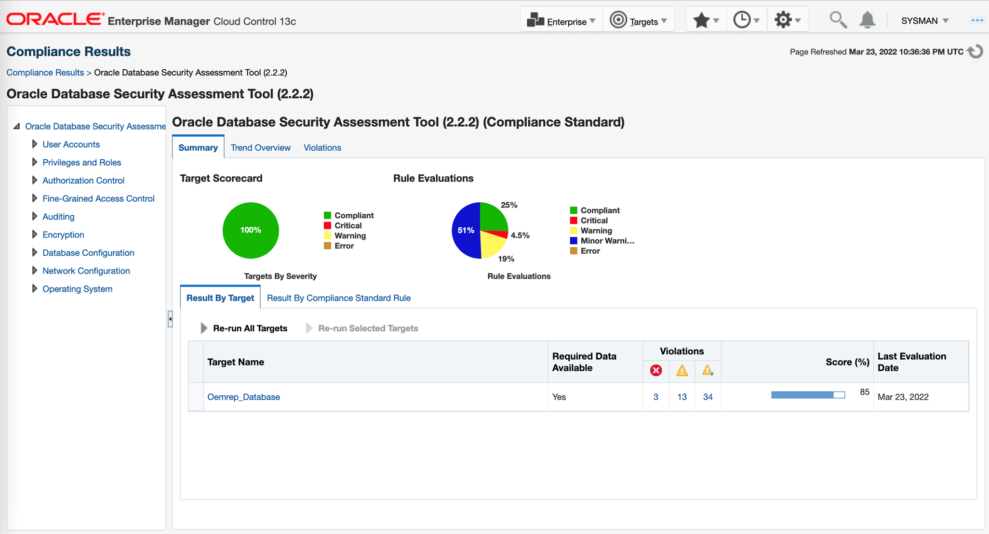This screenshot has width=989, height=534.
Task: Select the Oemrep_Database row selector cell
Action: (x=196, y=397)
